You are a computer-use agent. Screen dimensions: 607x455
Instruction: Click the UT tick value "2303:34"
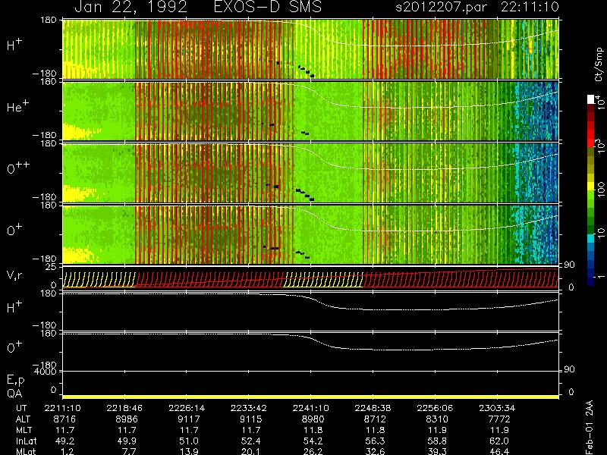click(497, 408)
